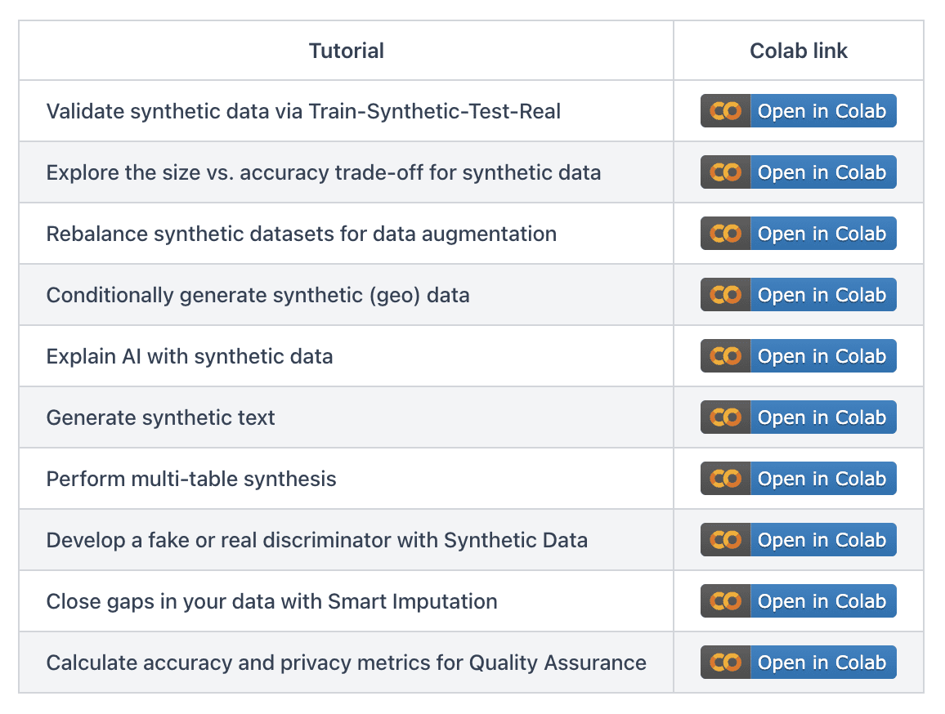Open the Generate synthetic text Colab notebook
Image resolution: width=945 pixels, height=714 pixels.
(x=822, y=417)
